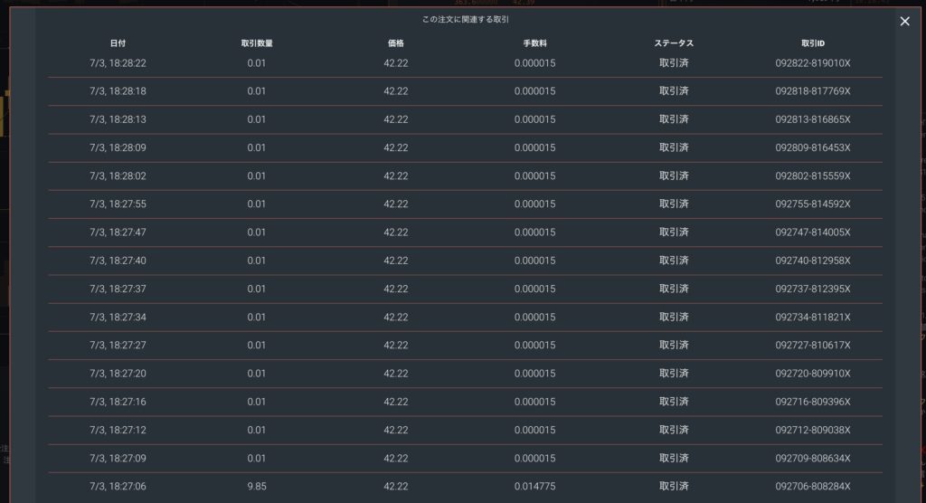Click the 日付 column header
This screenshot has height=503, width=926.
pyautogui.click(x=118, y=43)
